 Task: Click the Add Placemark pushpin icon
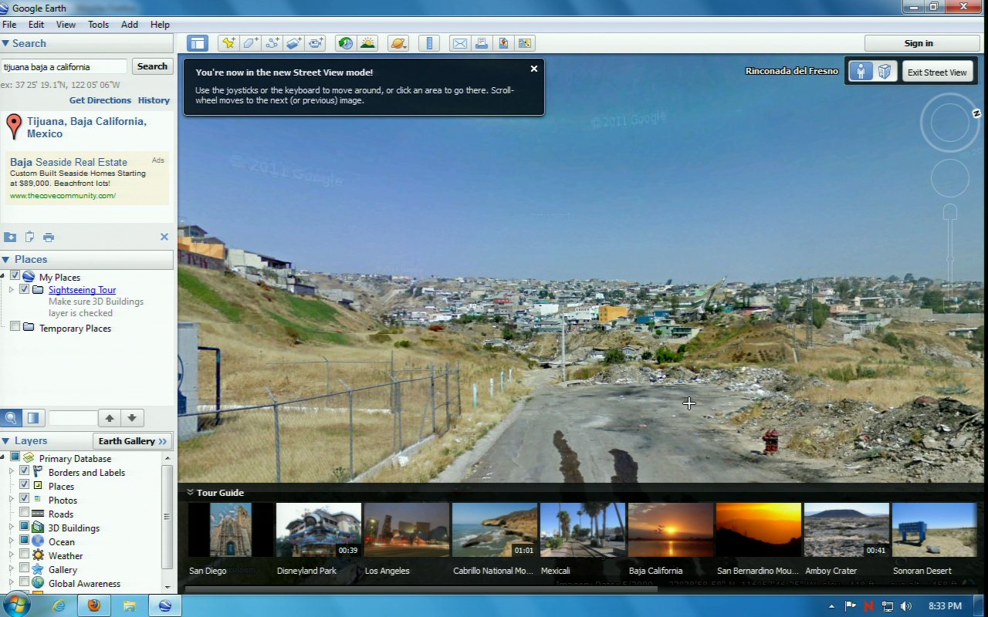(x=228, y=43)
